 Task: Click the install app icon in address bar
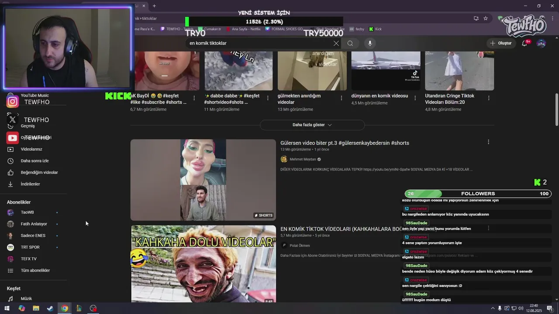(x=476, y=18)
